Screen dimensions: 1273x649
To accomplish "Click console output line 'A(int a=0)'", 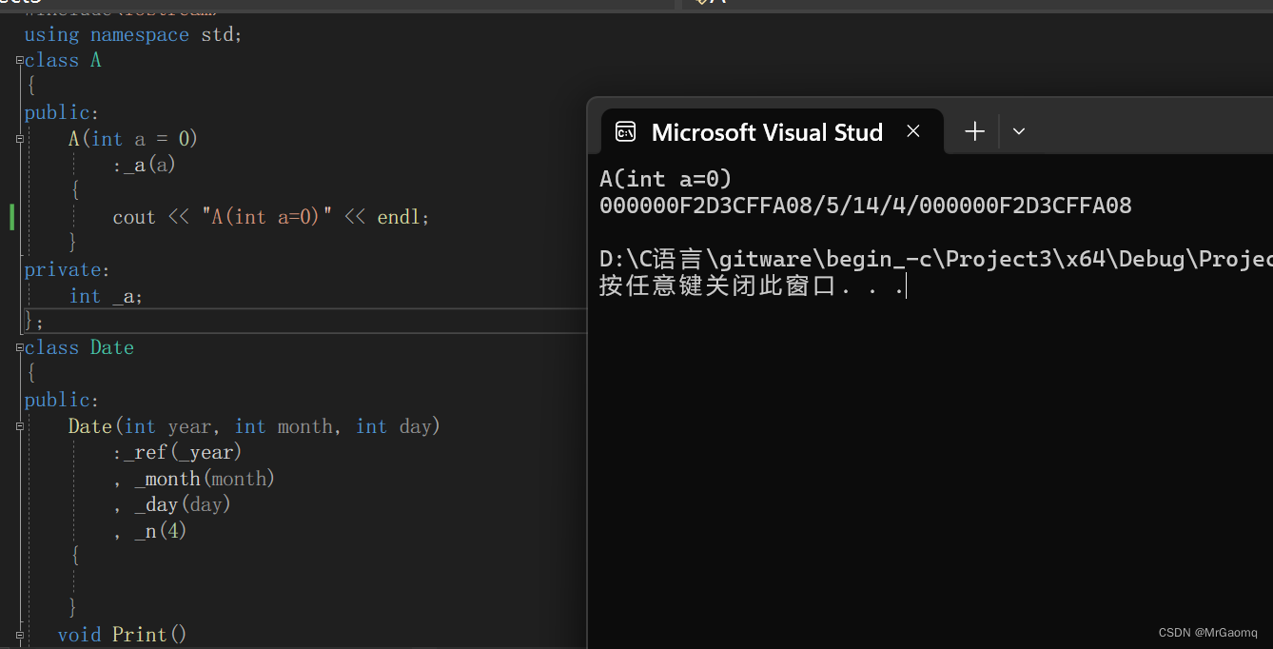I will pos(666,179).
